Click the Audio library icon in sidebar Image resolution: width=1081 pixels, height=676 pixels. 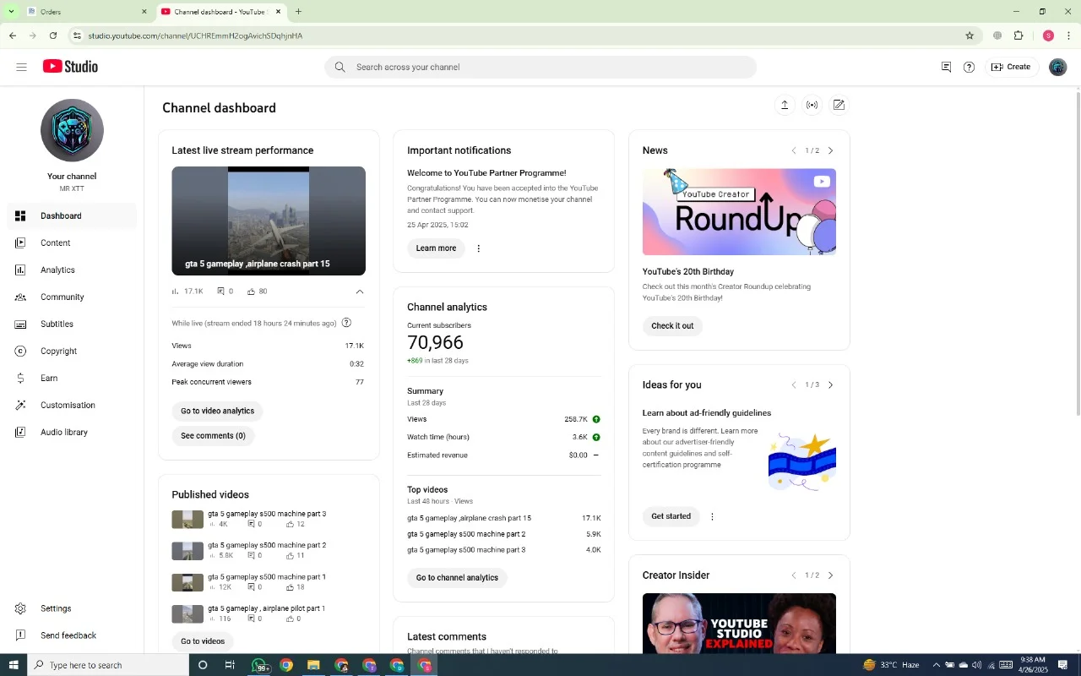pyautogui.click(x=20, y=432)
